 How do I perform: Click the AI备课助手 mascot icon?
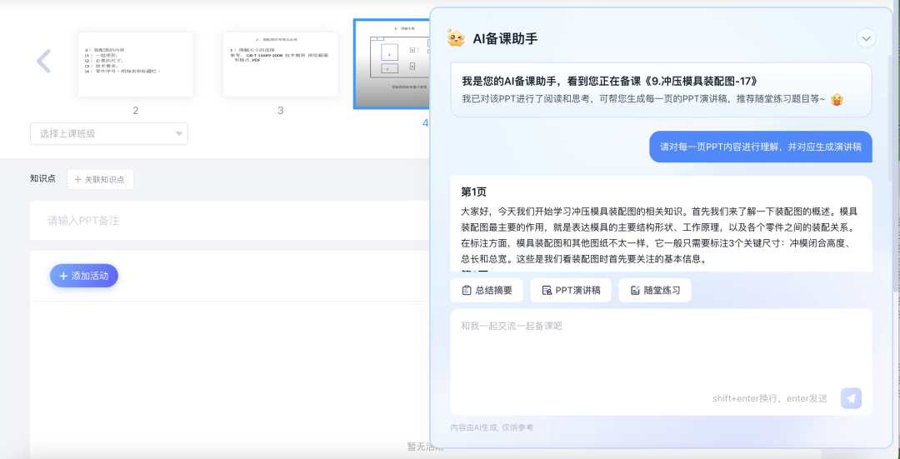pos(456,38)
